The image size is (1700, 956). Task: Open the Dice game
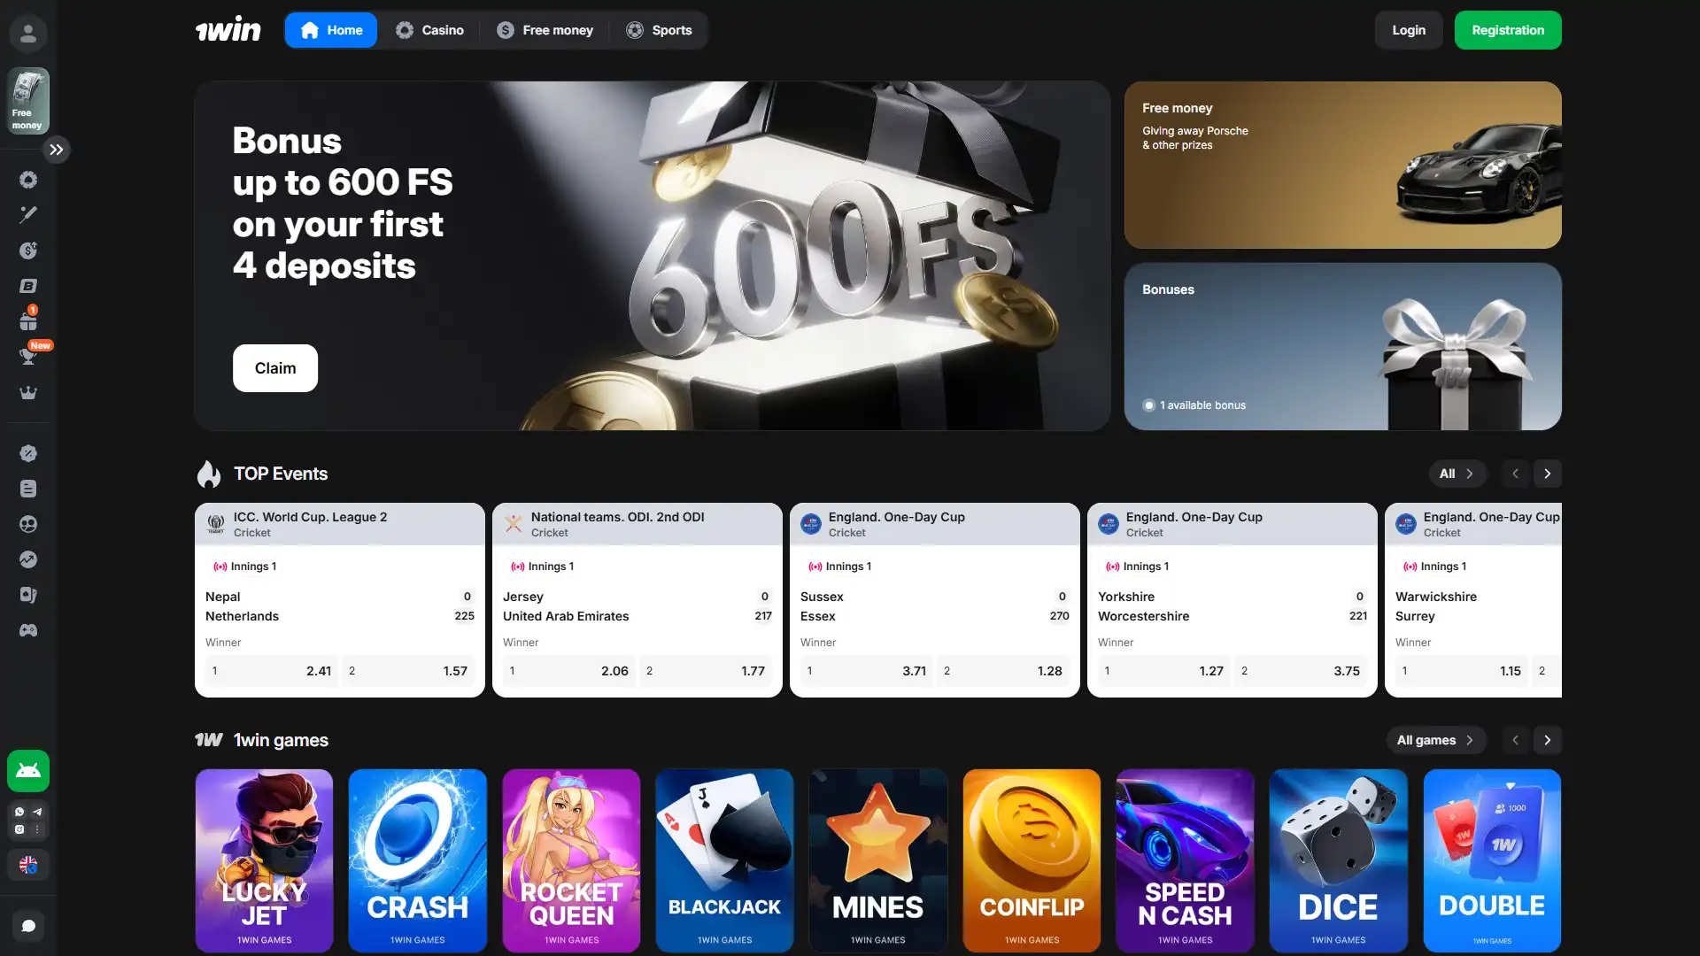1339,860
